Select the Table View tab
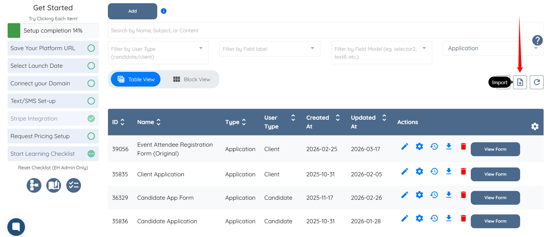 coord(136,79)
